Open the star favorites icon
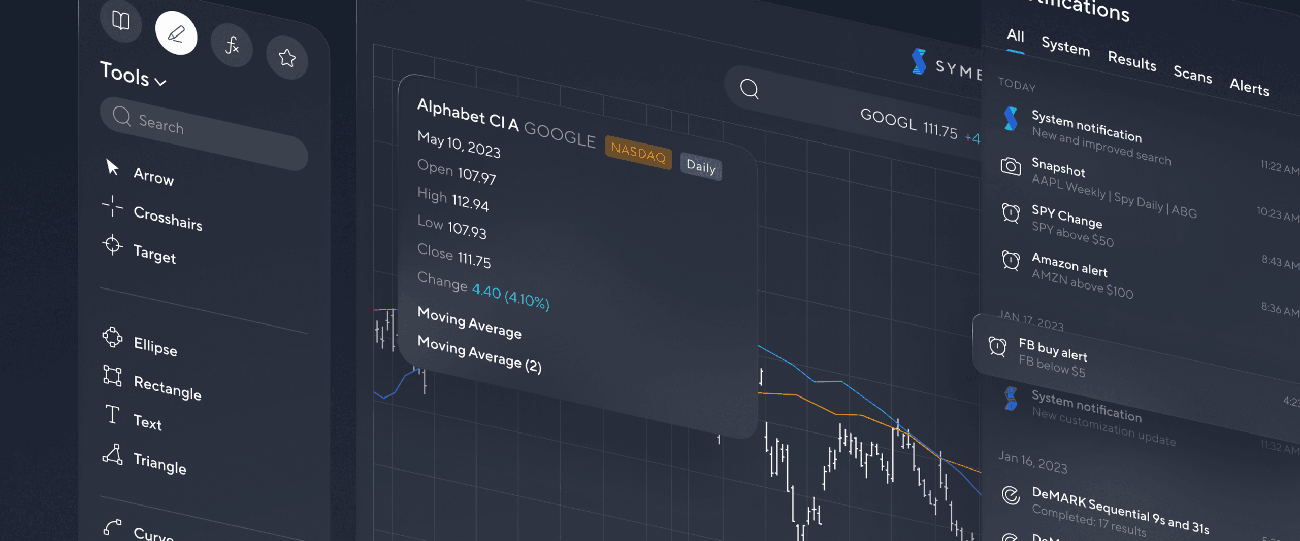1300x541 pixels. pyautogui.click(x=287, y=57)
